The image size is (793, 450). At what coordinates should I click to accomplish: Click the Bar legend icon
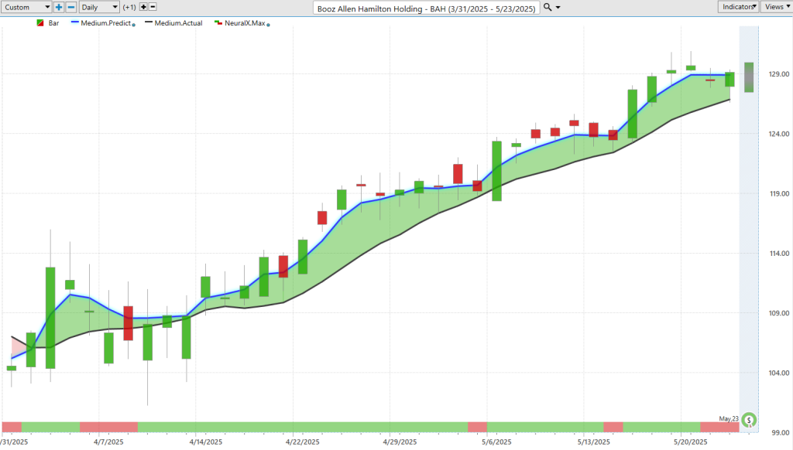click(40, 23)
